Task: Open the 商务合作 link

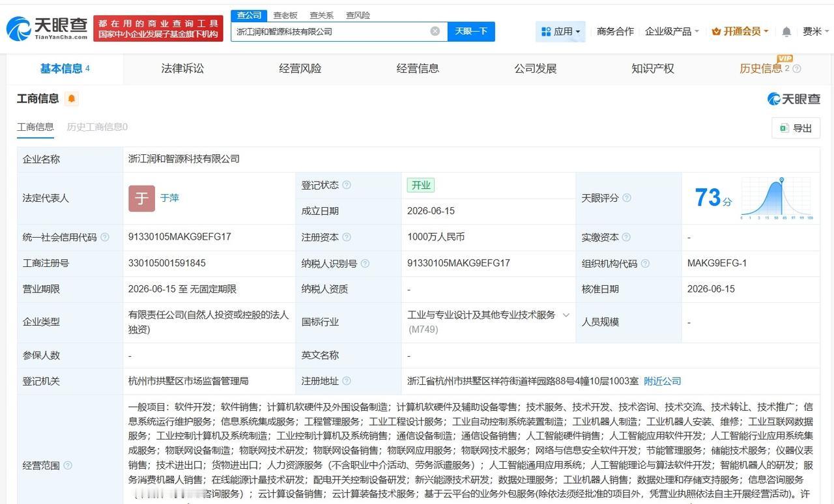Action: point(615,31)
